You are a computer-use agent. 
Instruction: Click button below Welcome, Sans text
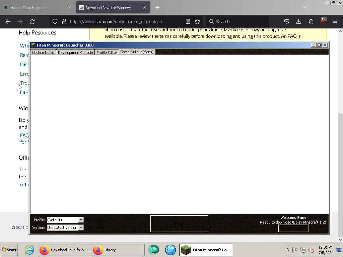click(293, 228)
